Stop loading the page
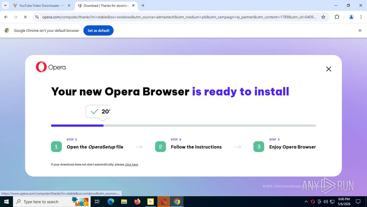Viewport: 367px width, 207px height. click(x=25, y=17)
